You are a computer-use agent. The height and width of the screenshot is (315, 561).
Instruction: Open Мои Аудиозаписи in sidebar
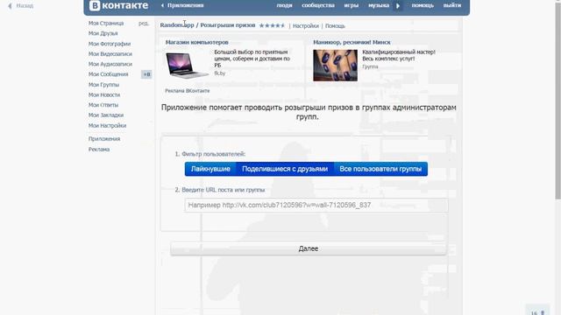tap(110, 64)
